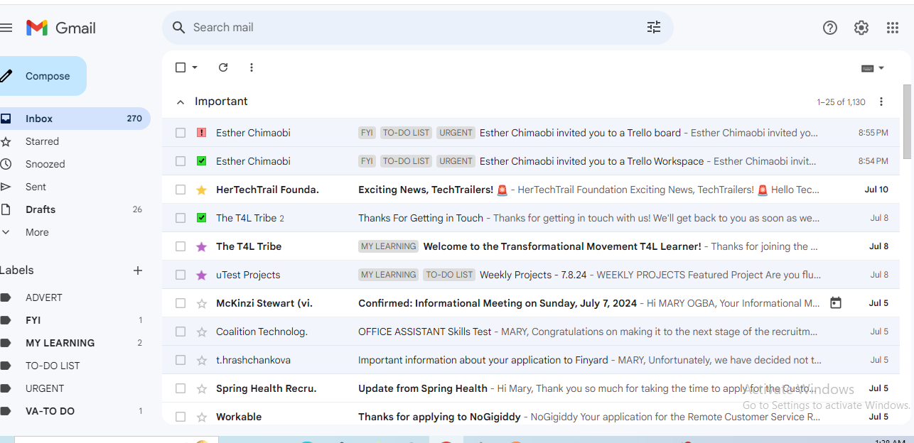
Task: Open the main menu hamburger icon
Action: pos(6,28)
